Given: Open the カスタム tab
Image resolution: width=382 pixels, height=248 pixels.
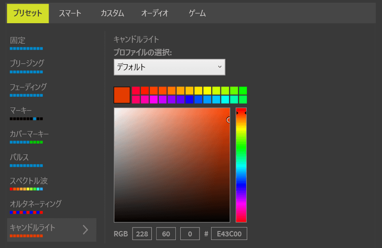Looking at the screenshot, I should (112, 13).
